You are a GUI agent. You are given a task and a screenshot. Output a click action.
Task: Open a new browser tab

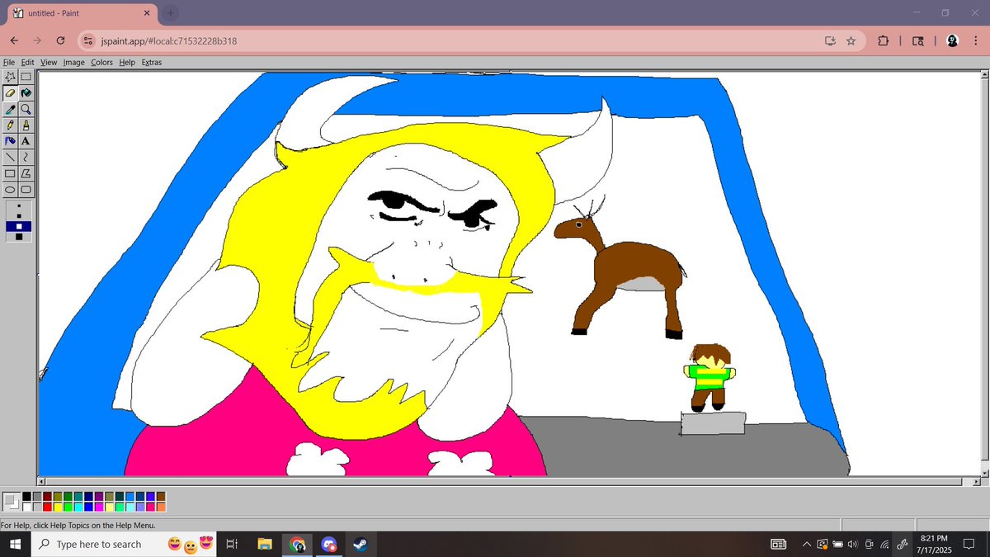pos(171,13)
